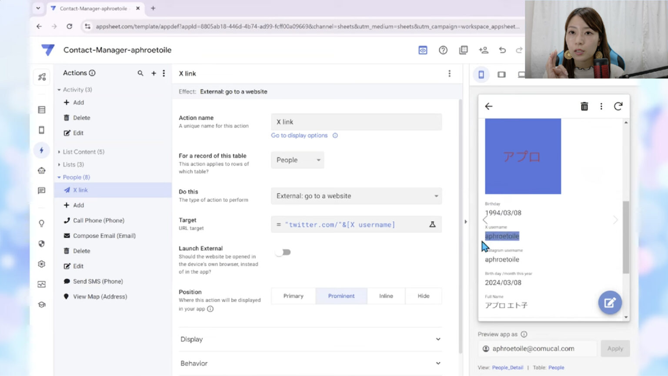Screen dimensions: 668x376
Task: Click the add collaborator icon
Action: pos(483,50)
